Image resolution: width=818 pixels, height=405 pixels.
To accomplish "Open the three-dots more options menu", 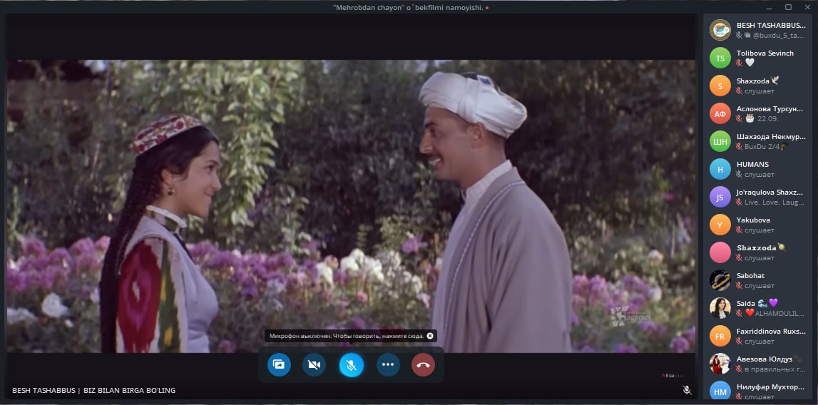I will click(x=388, y=365).
